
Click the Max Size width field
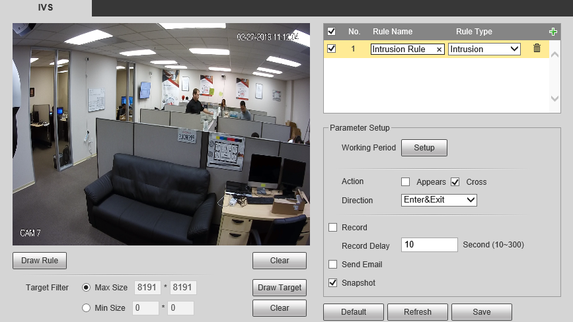(x=147, y=287)
